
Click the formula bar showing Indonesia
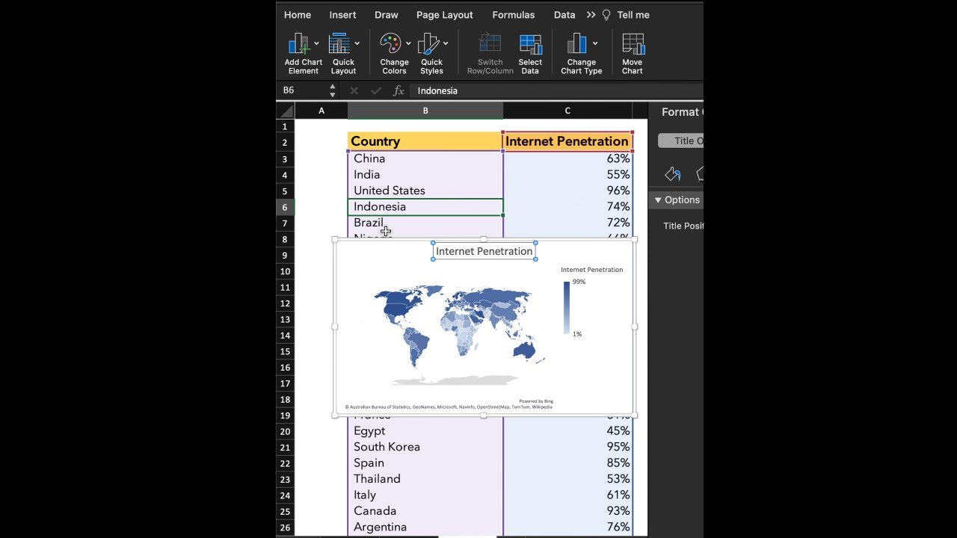coord(556,90)
